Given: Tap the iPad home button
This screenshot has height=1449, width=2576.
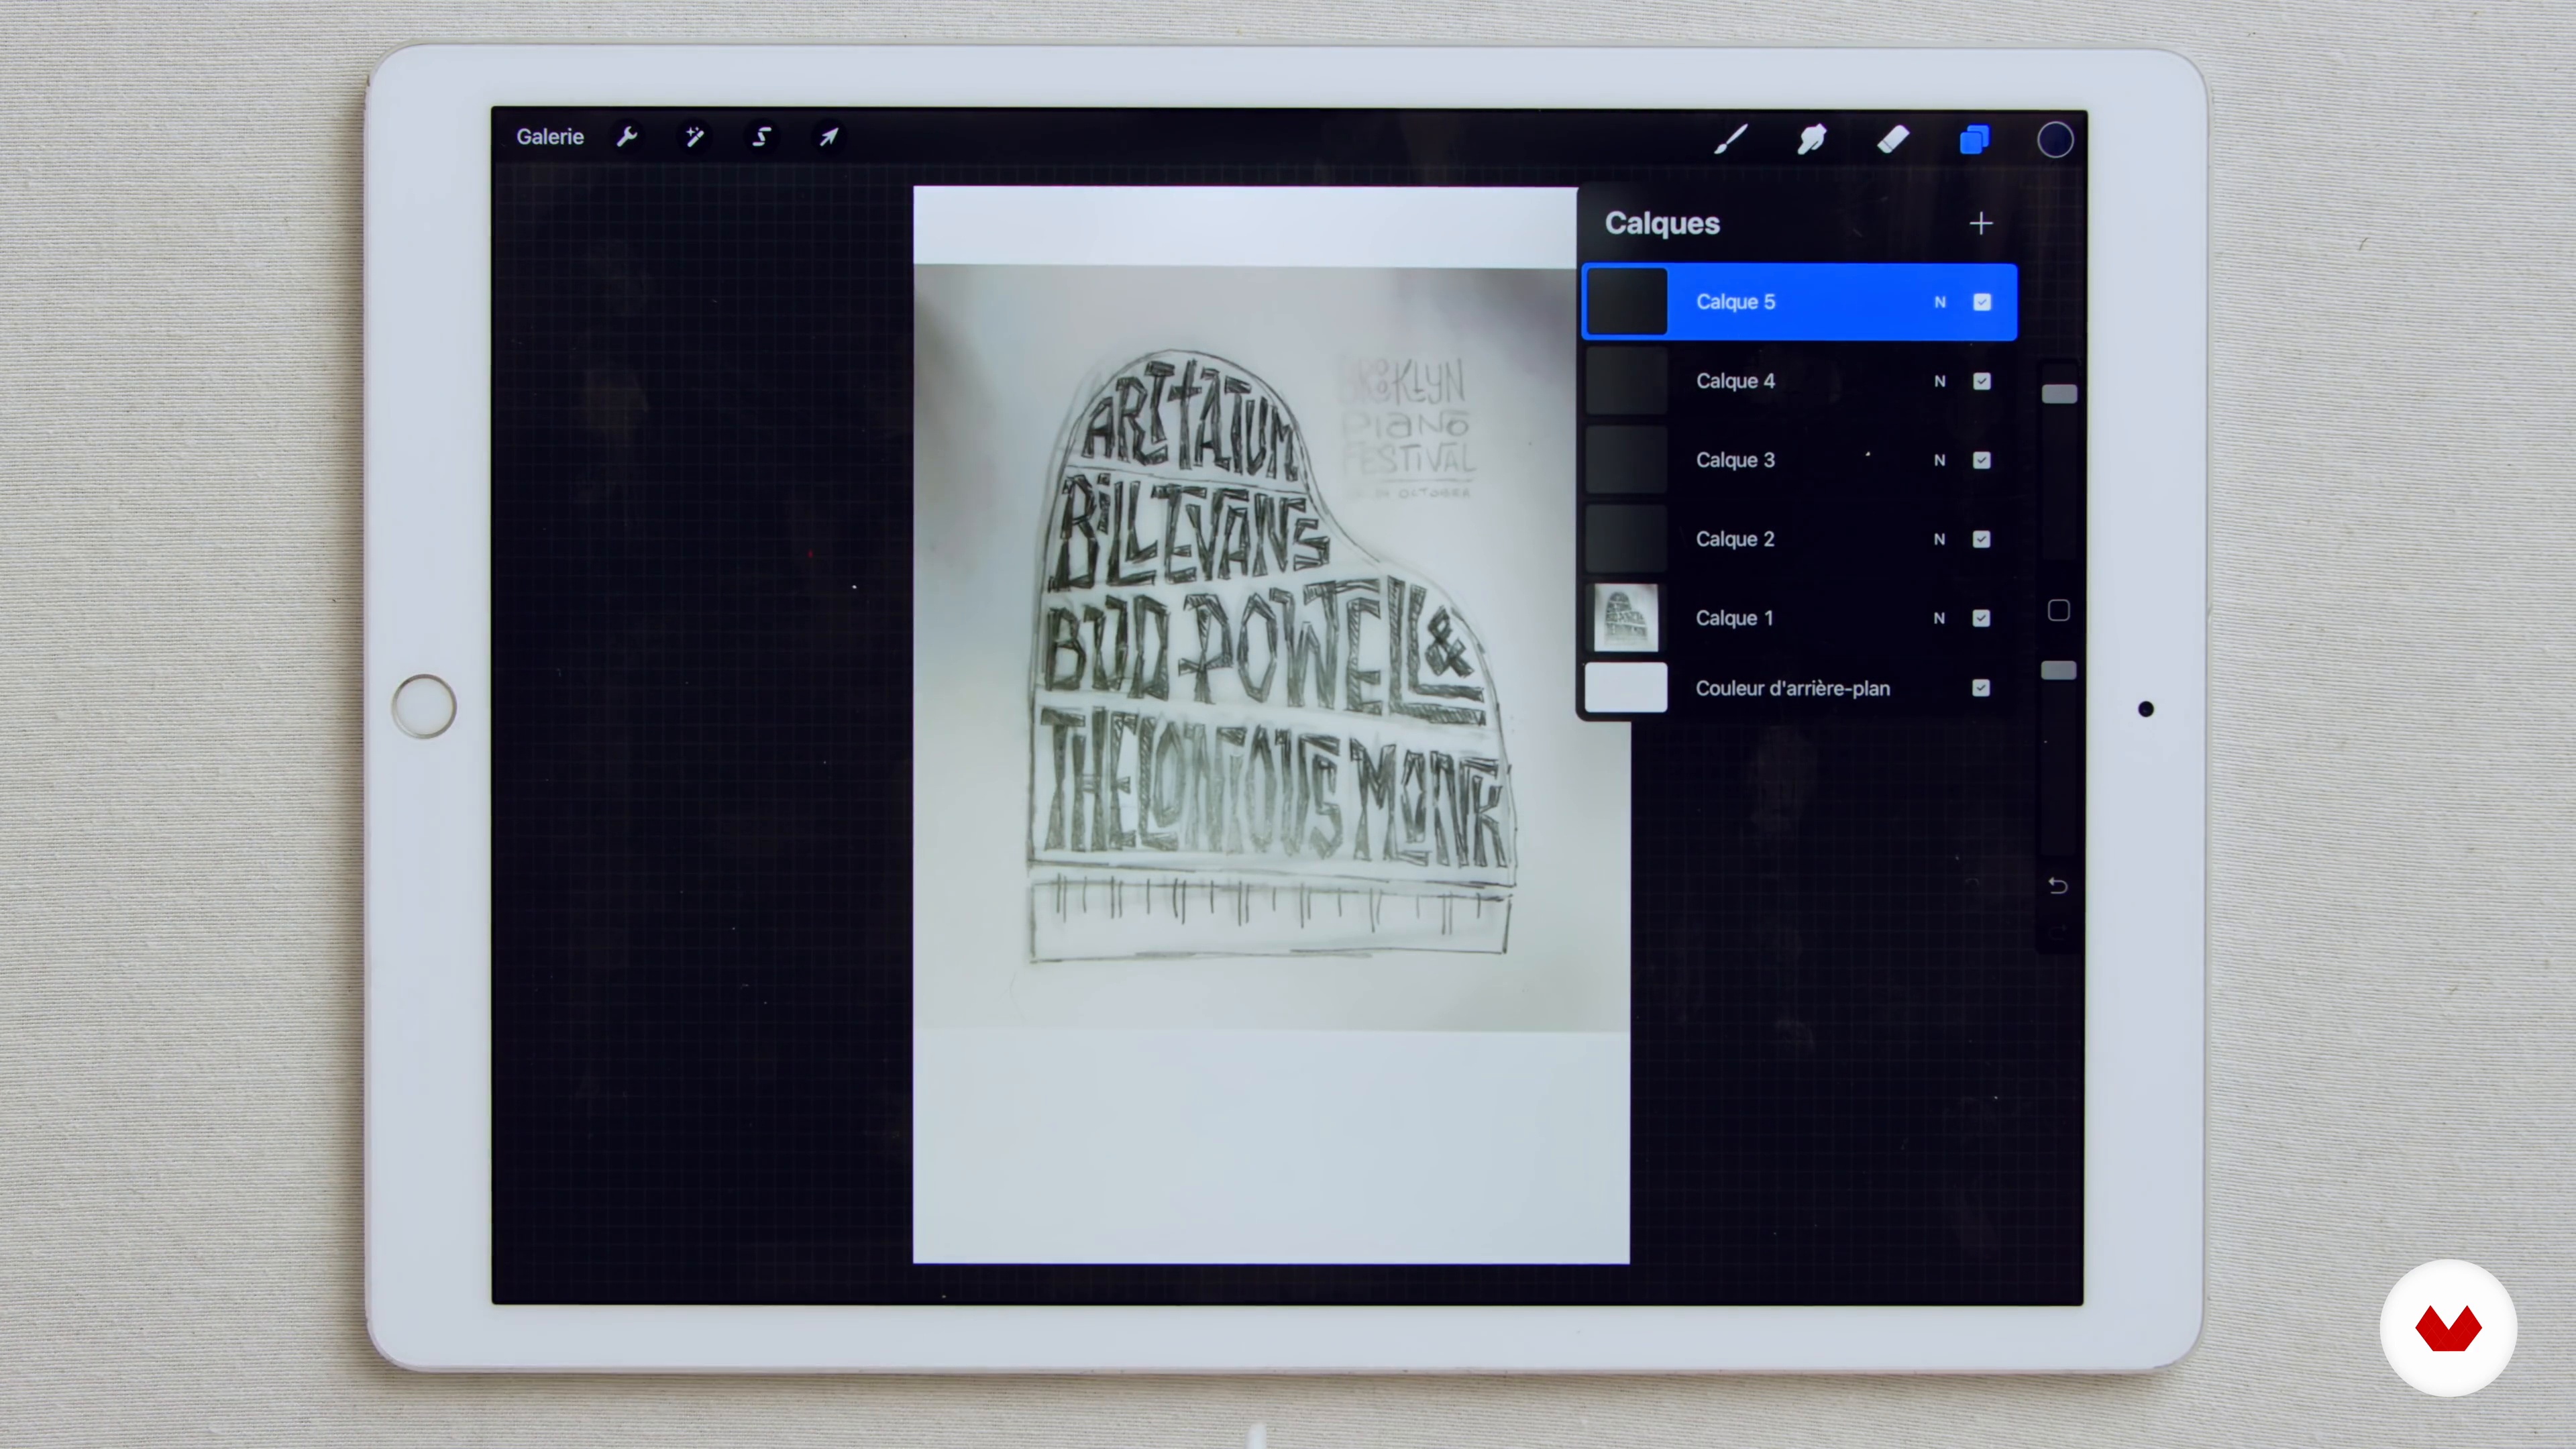Looking at the screenshot, I should coord(424,706).
